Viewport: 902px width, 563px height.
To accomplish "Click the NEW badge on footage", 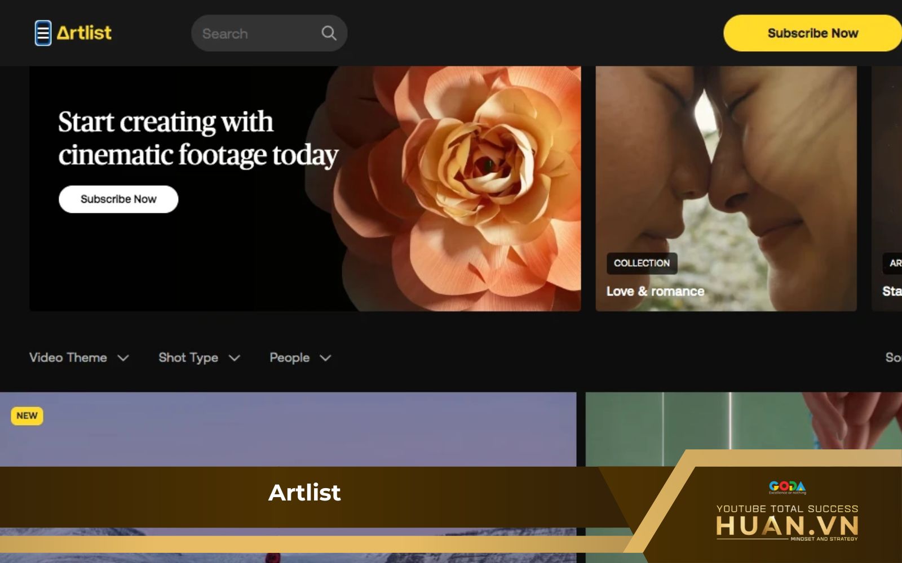I will click(x=27, y=416).
